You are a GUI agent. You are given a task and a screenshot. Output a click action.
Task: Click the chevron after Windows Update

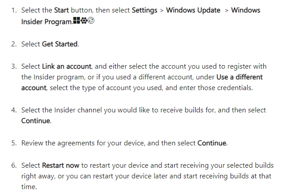pos(227,11)
